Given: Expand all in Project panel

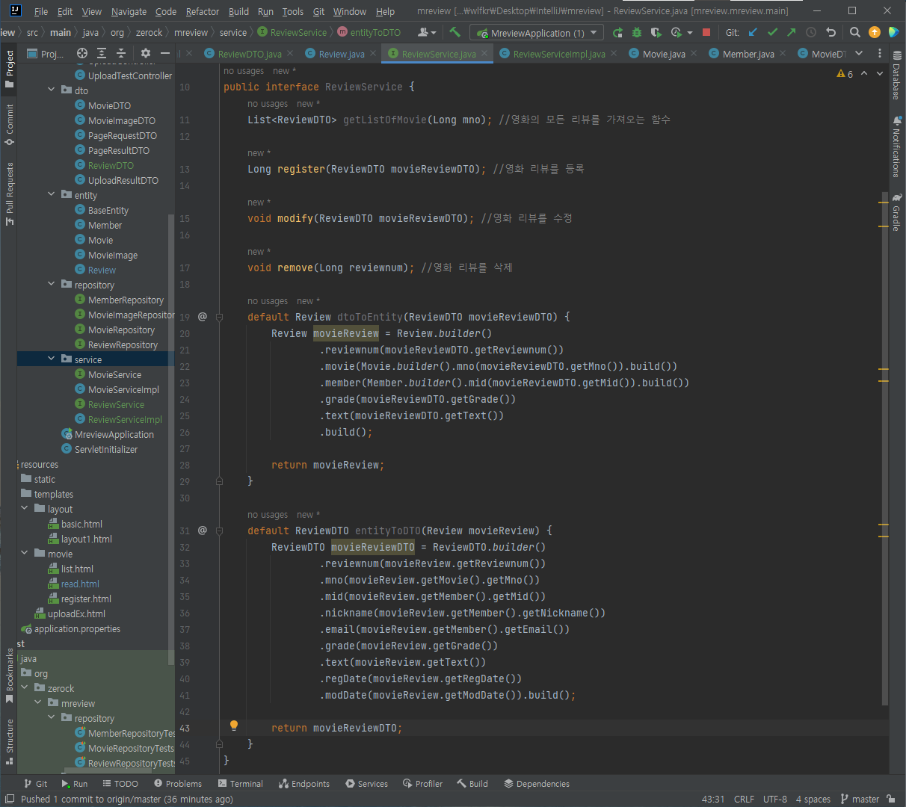Looking at the screenshot, I should (102, 53).
